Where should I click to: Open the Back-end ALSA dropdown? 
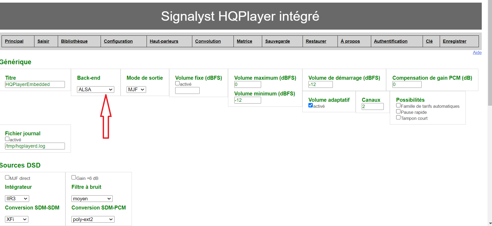(96, 89)
